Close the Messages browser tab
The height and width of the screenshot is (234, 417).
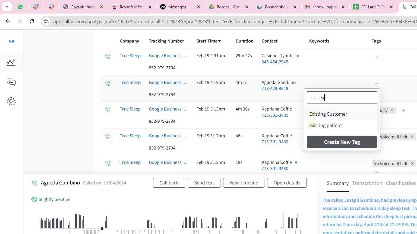tap(198, 7)
